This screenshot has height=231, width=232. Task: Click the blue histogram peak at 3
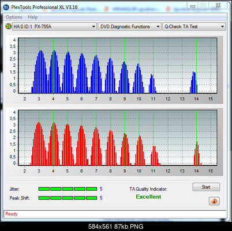coord(40,71)
